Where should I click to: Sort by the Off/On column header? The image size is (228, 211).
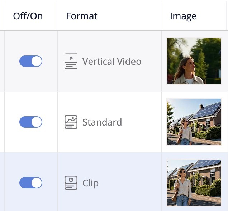pos(28,16)
